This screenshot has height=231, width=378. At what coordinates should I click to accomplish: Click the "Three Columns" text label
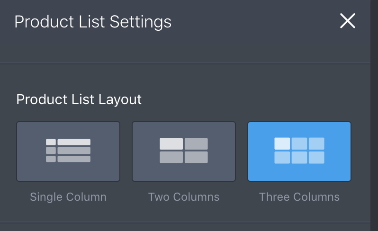click(x=299, y=197)
